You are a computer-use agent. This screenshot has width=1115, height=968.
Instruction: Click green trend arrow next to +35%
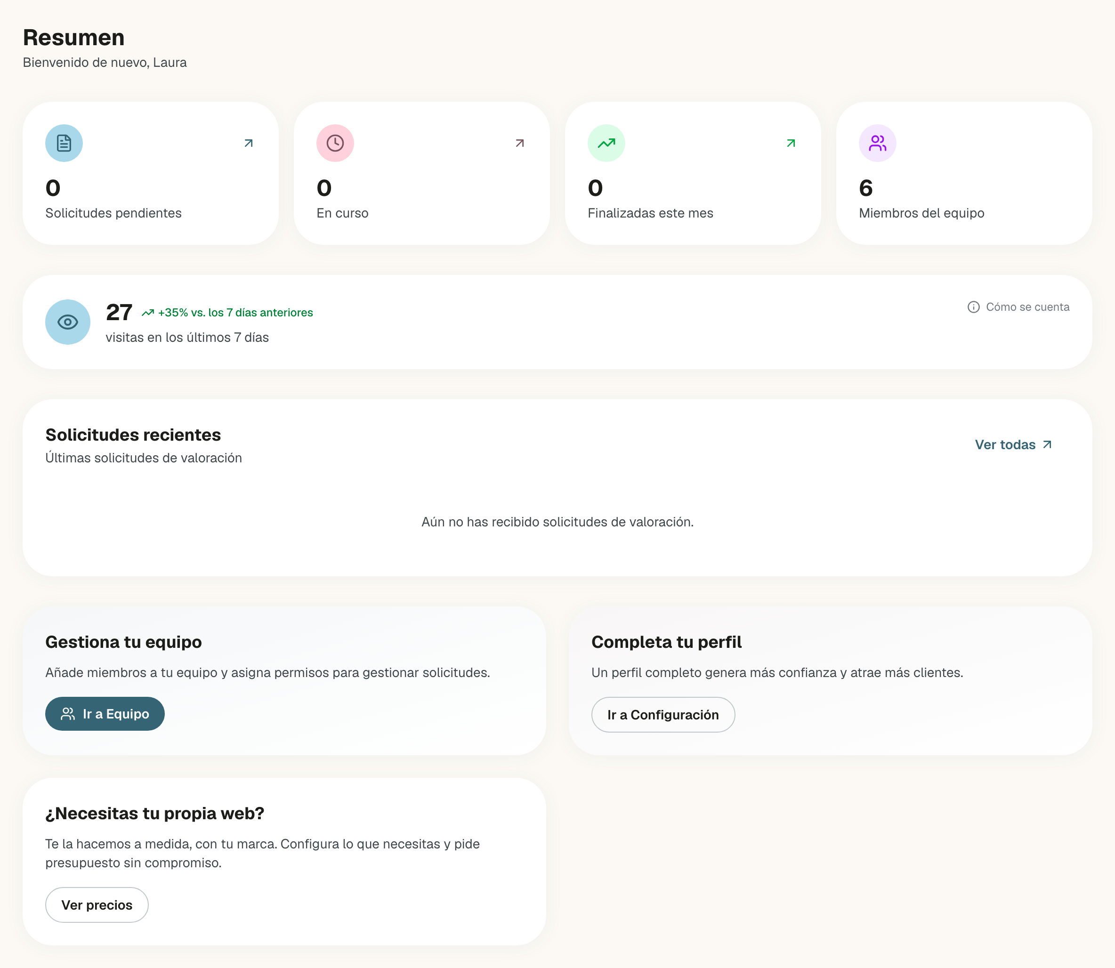tap(148, 313)
